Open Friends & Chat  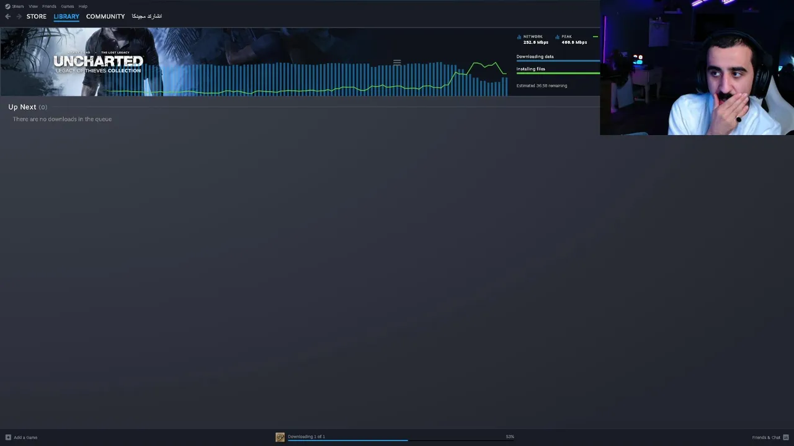pos(766,437)
